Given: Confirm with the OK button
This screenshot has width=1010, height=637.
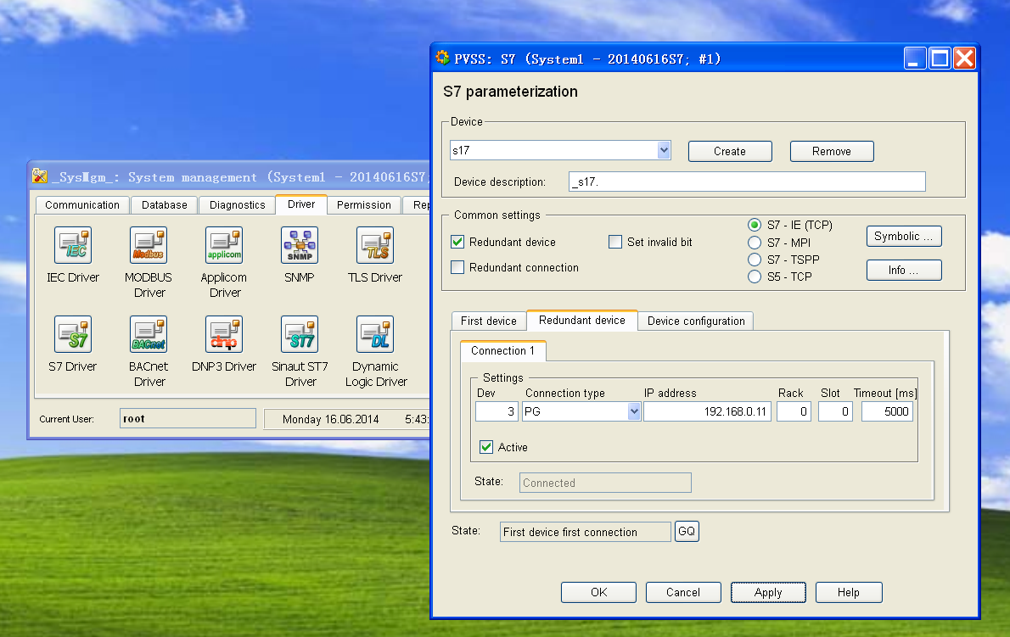Looking at the screenshot, I should click(x=598, y=592).
